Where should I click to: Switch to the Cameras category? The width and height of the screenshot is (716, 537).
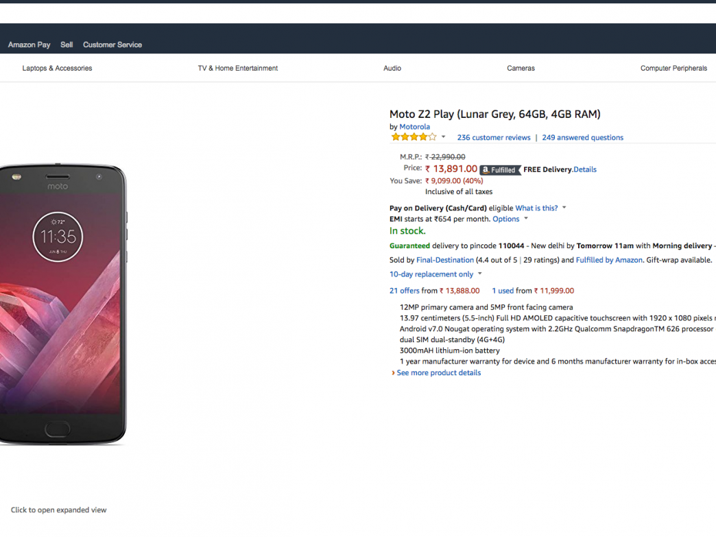(x=521, y=69)
